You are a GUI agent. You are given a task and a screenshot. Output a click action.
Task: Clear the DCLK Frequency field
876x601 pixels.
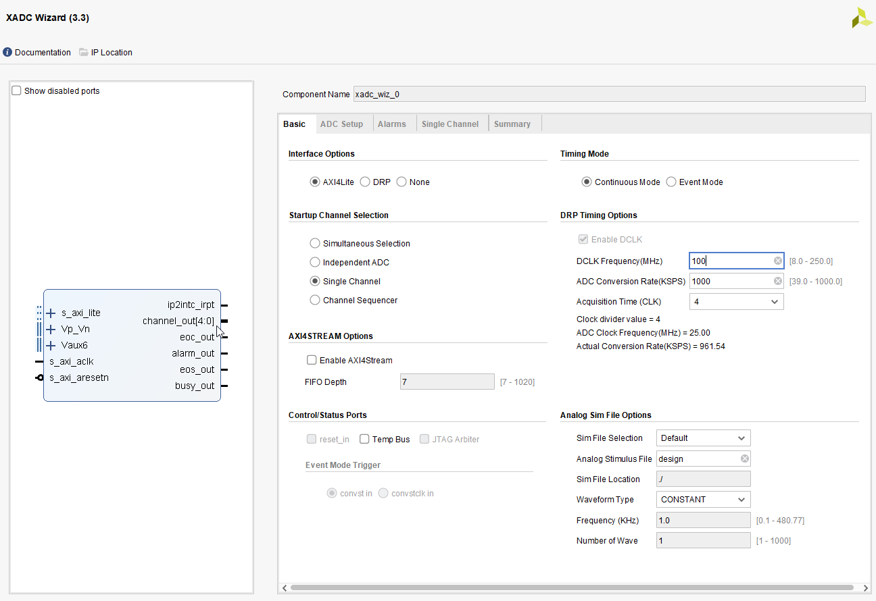pos(778,261)
